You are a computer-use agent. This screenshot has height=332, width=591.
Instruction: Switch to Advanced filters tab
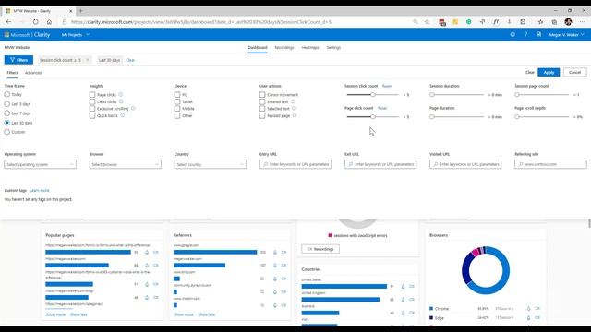[33, 73]
